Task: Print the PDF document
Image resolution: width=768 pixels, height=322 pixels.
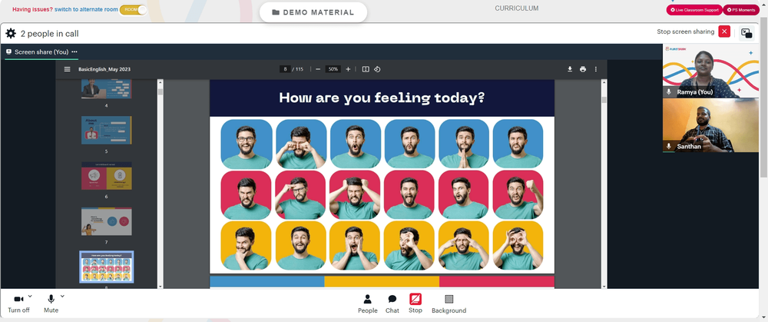Action: pos(583,69)
